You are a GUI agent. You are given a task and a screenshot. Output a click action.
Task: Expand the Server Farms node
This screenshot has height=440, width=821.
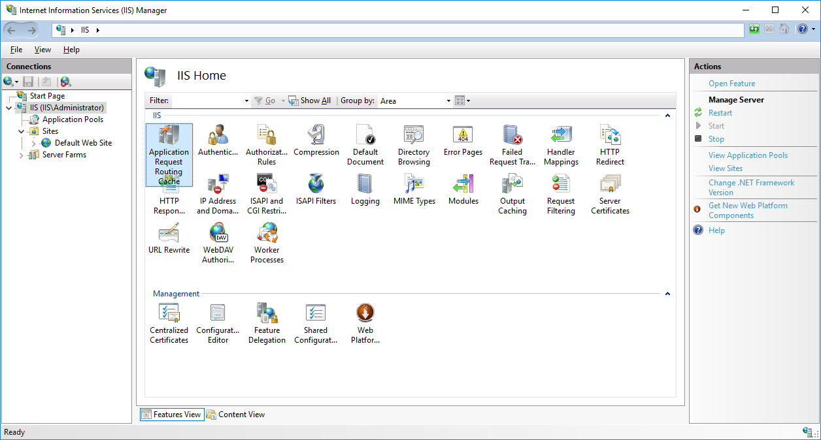(x=22, y=155)
